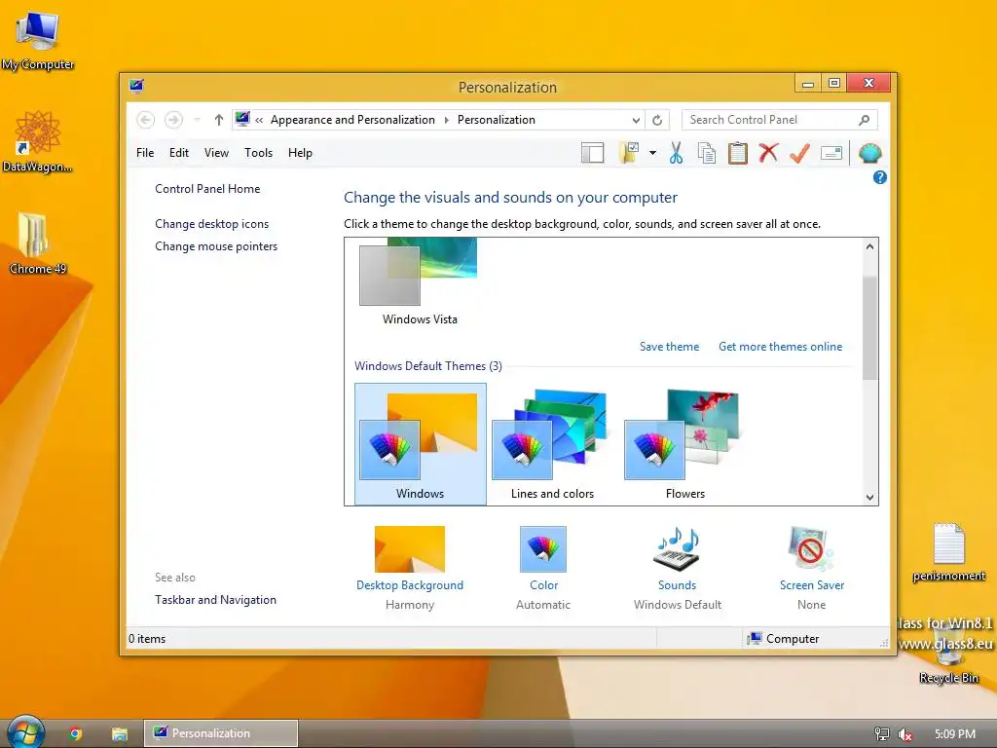
Task: Click Get more themes online
Action: pyautogui.click(x=780, y=347)
